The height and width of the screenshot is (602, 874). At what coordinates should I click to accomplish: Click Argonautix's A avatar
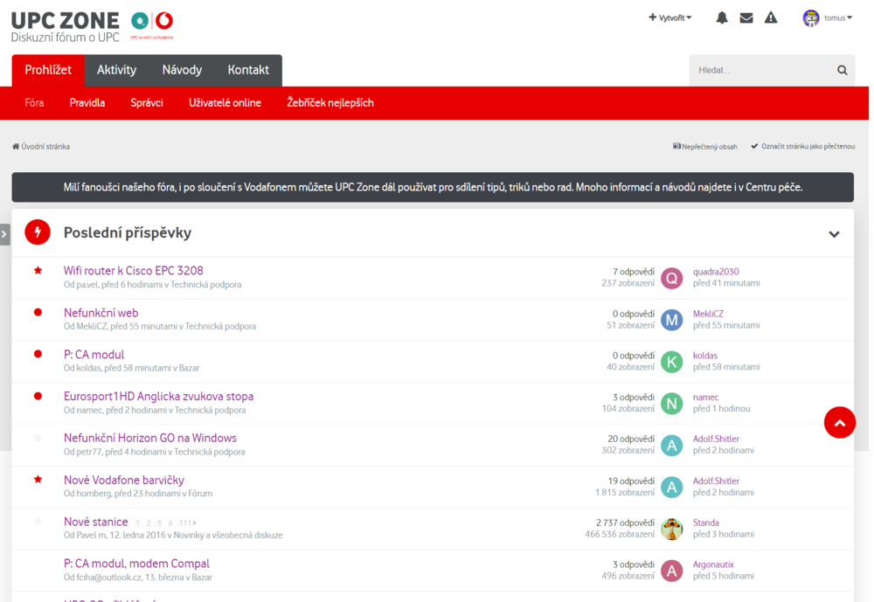[x=671, y=571]
